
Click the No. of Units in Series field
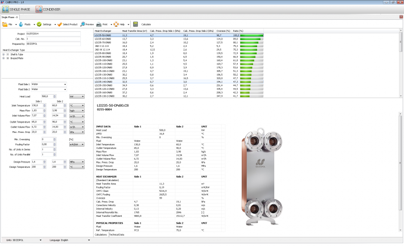click(x=47, y=149)
